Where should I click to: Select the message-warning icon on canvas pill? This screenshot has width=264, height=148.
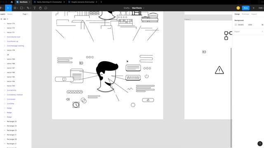click(64, 79)
